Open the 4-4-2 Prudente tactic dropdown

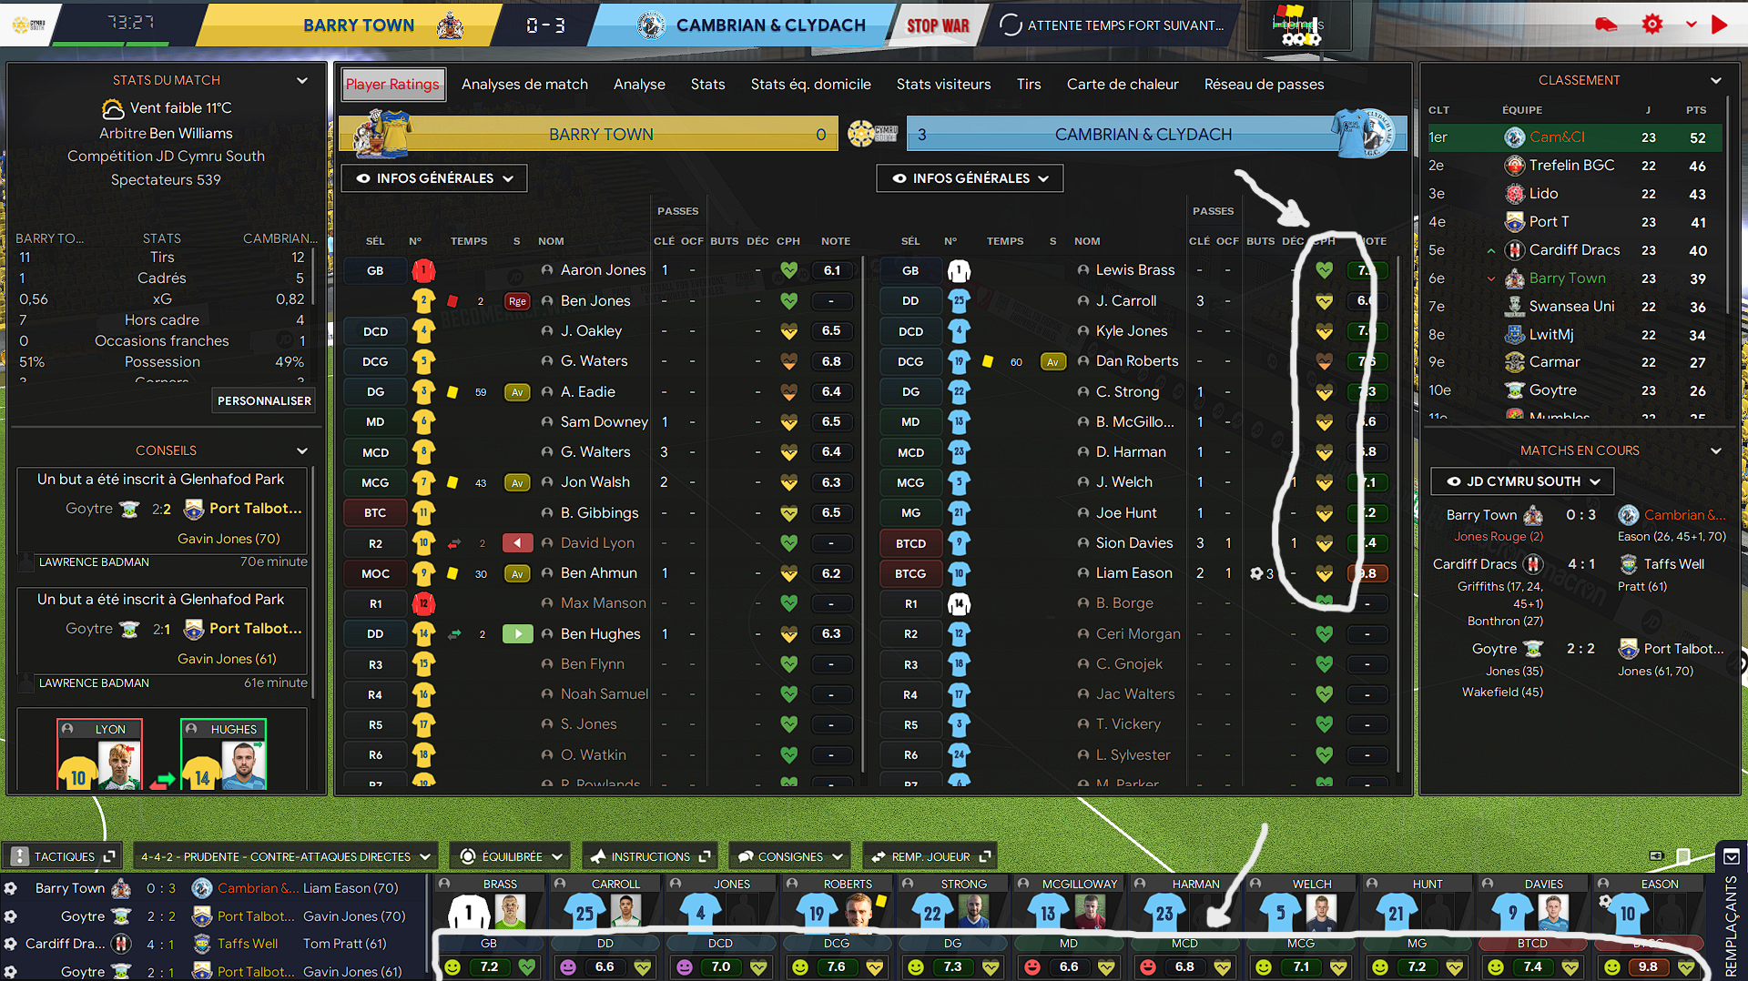click(x=285, y=856)
